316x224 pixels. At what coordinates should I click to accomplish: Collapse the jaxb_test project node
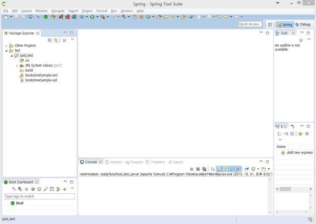click(12, 56)
